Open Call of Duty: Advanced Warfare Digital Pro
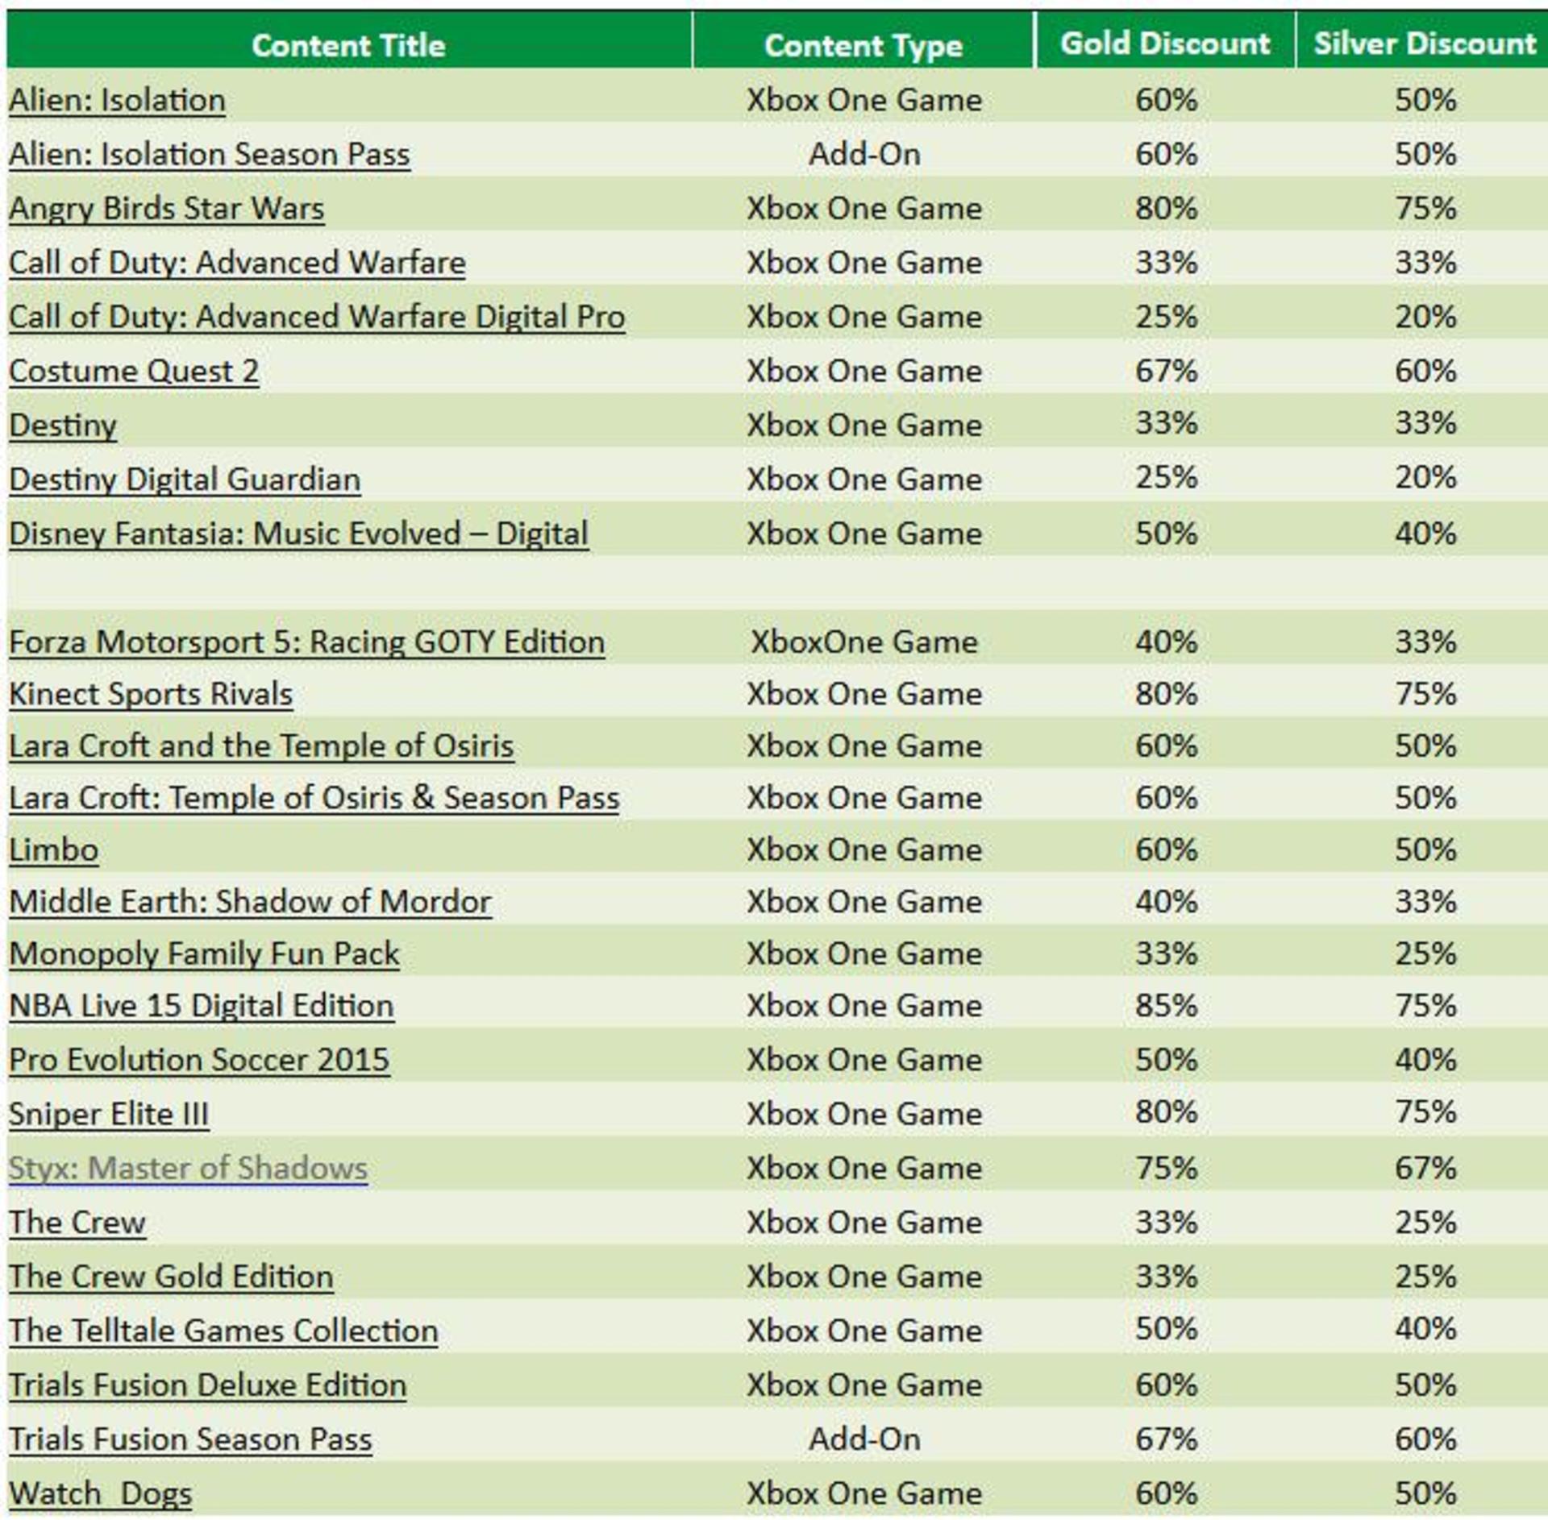Image resolution: width=1548 pixels, height=1520 pixels. click(317, 317)
